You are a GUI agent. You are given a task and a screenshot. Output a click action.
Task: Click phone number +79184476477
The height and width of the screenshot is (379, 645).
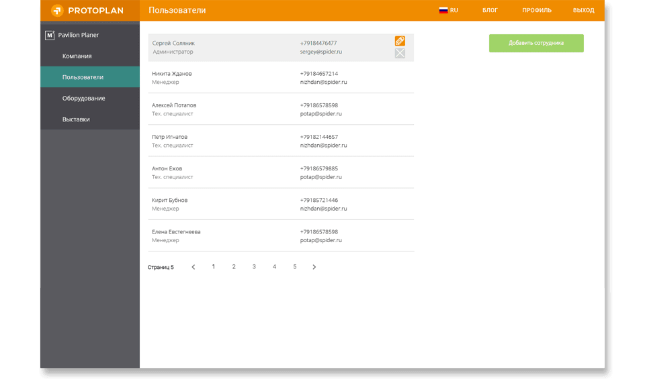pyautogui.click(x=318, y=43)
